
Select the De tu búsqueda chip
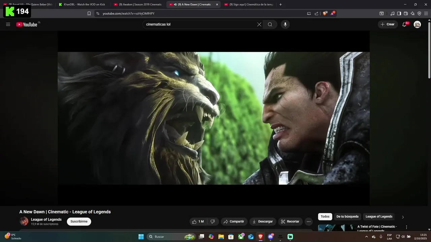[347, 216]
